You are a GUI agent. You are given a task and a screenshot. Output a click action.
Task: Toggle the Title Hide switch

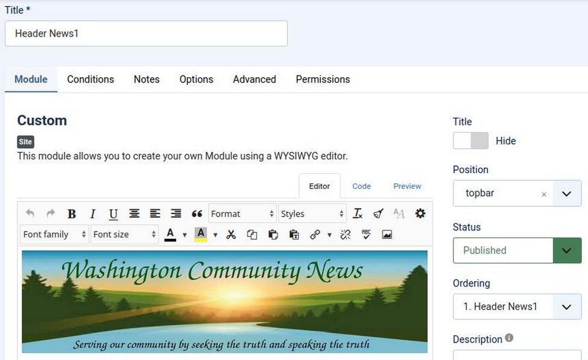pos(470,141)
